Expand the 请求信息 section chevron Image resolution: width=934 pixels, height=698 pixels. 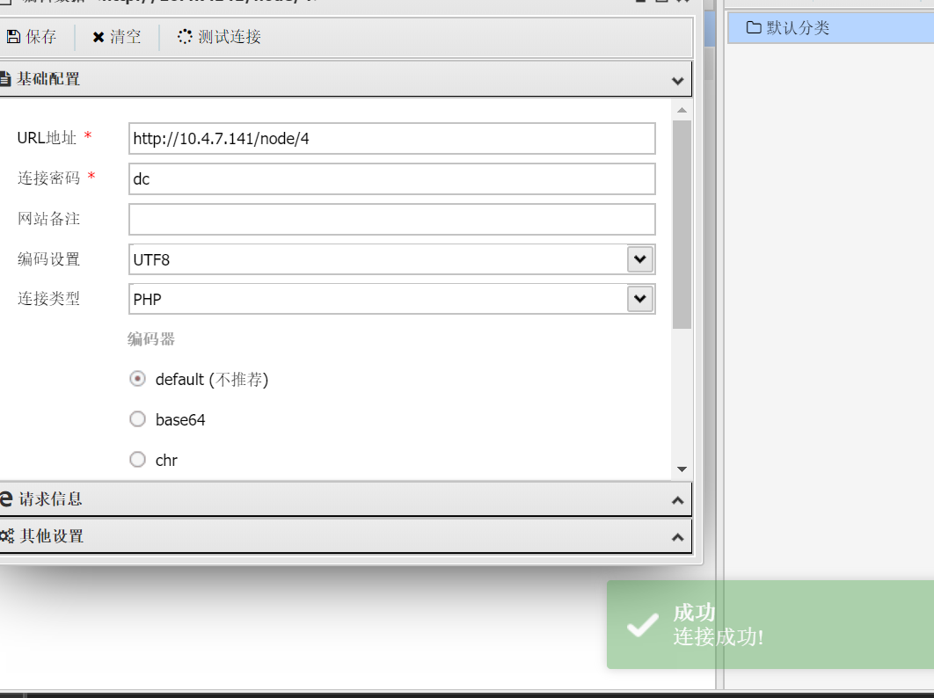pyautogui.click(x=677, y=500)
